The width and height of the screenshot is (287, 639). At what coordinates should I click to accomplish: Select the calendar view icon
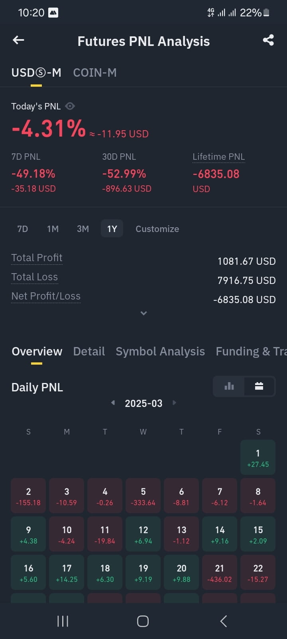pos(259,386)
